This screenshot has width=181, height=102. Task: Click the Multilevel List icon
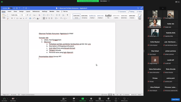tap(51, 15)
